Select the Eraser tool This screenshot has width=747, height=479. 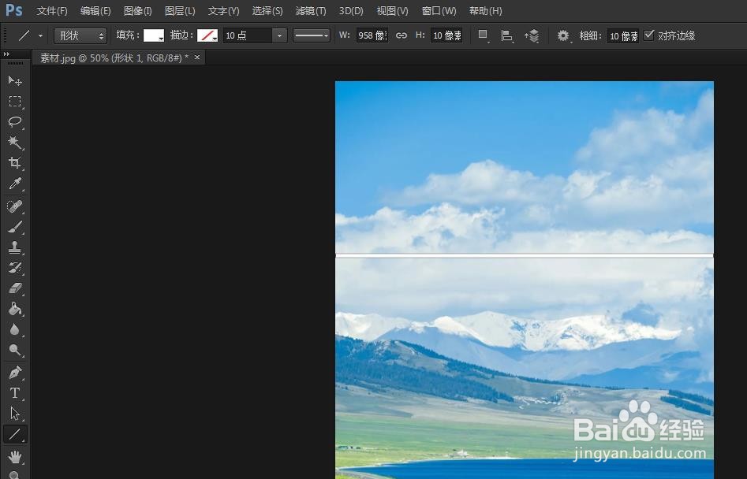[16, 288]
